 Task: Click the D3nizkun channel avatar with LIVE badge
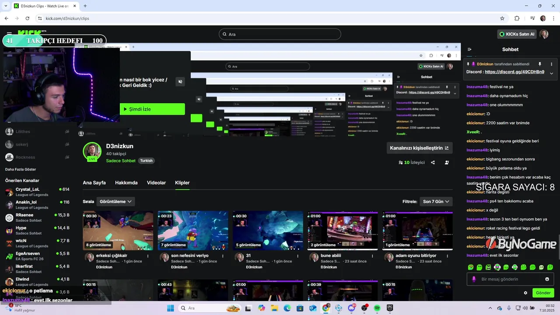(x=92, y=151)
